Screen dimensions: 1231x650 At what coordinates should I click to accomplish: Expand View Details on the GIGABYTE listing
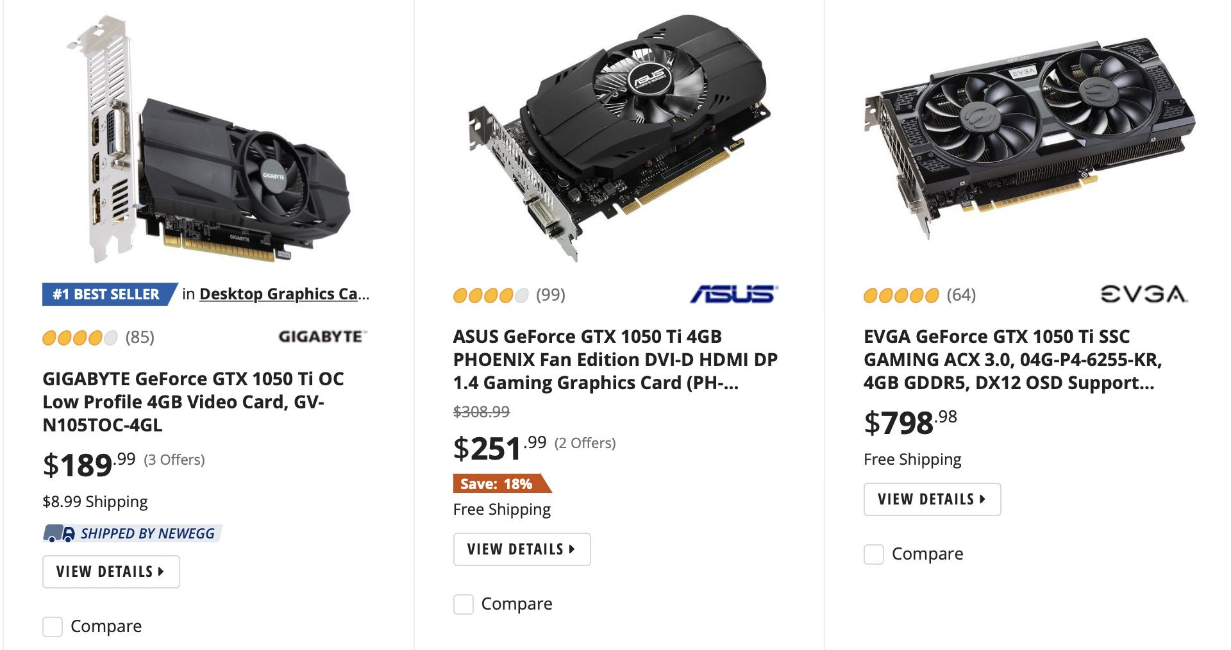tap(110, 571)
